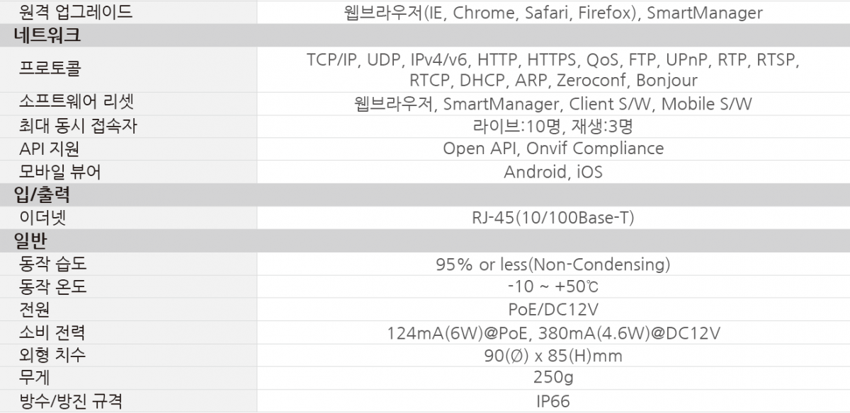Click the 최대 동시 접속자 label
Screen dimensions: 850x413
pos(79,126)
